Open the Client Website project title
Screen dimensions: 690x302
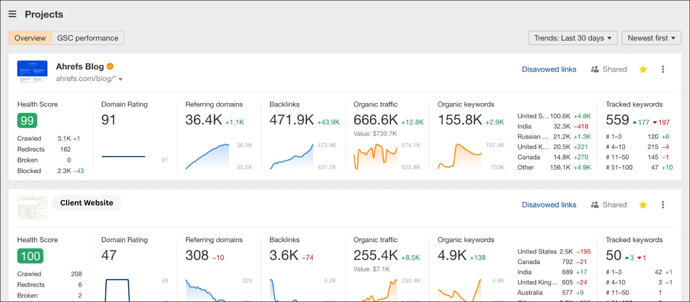[87, 203]
